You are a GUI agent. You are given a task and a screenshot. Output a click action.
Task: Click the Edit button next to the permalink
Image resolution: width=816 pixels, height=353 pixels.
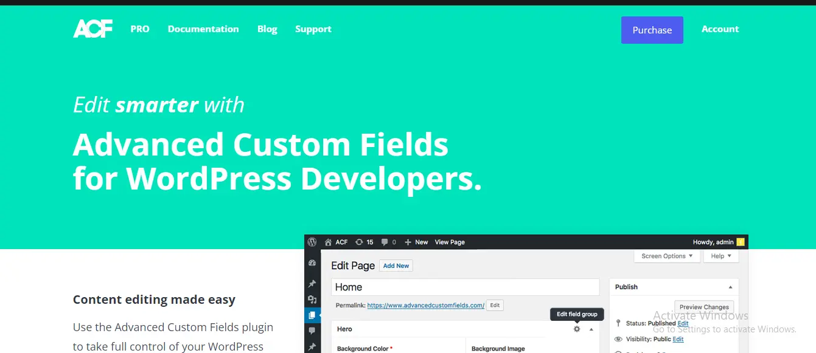495,306
